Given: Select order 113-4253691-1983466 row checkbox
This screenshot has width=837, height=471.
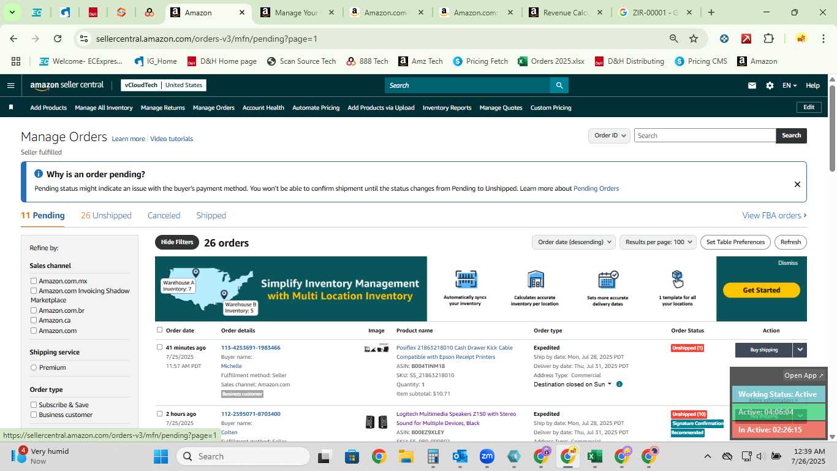Looking at the screenshot, I should [159, 347].
